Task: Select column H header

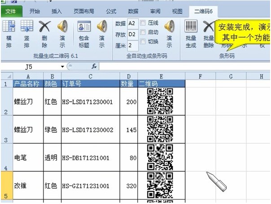Action: [258, 76]
